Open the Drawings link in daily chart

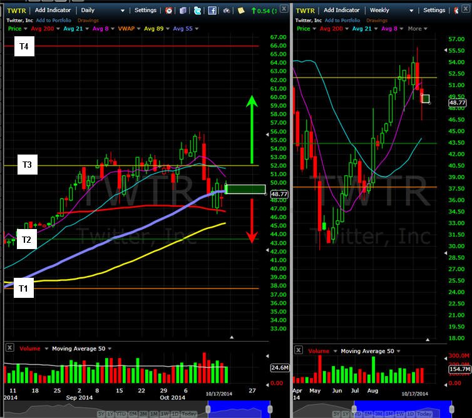pos(88,20)
